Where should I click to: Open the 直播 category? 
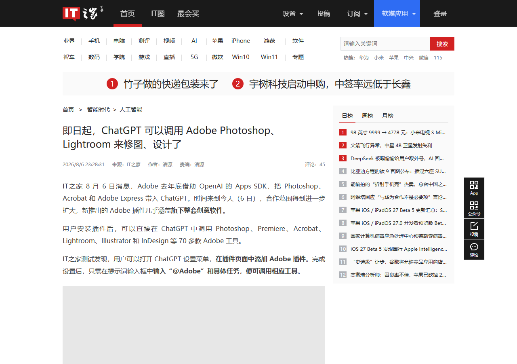point(169,57)
